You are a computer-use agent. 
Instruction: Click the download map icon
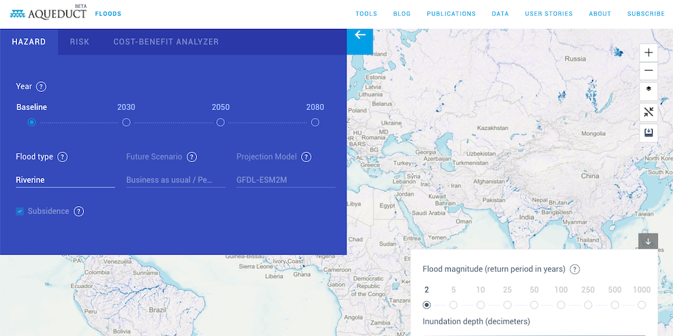tap(649, 133)
